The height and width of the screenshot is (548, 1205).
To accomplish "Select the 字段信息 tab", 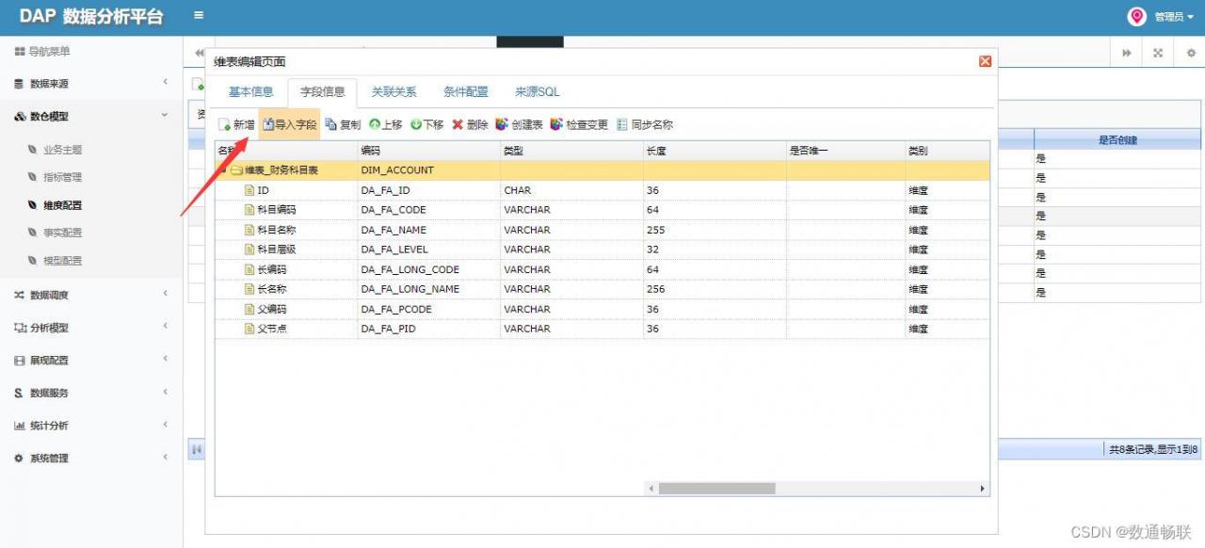I will (323, 92).
